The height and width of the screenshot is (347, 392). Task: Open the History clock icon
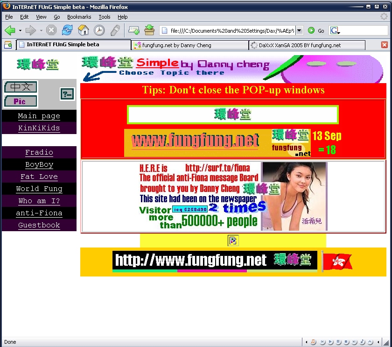pyautogui.click(x=99, y=30)
